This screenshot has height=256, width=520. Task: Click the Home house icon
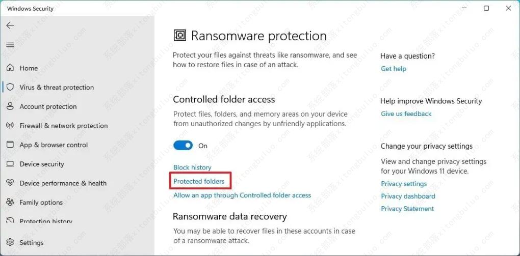[10, 68]
